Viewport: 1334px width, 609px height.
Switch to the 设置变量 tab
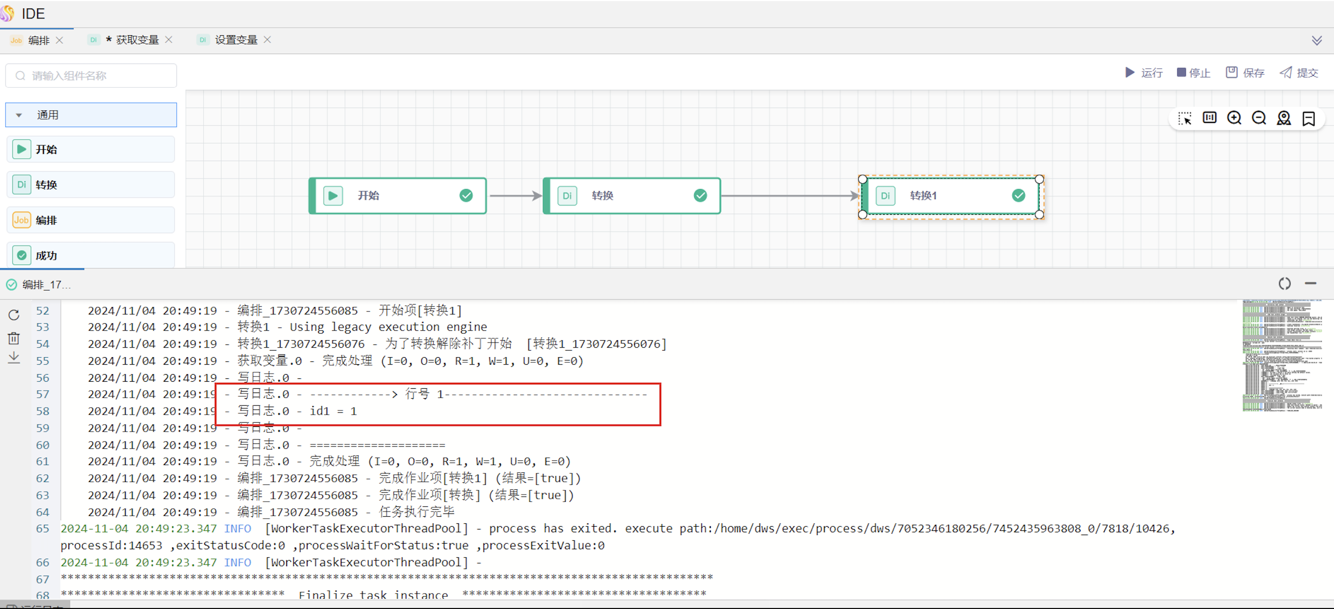[236, 40]
